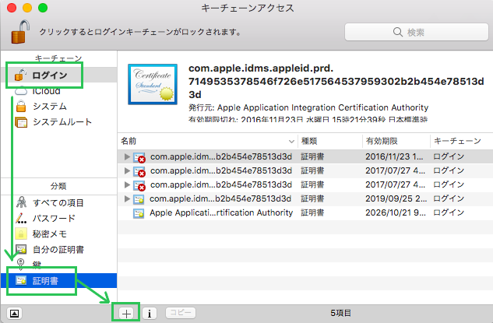This screenshot has height=323, width=493.
Task: Click the info (i) button
Action: 150,313
